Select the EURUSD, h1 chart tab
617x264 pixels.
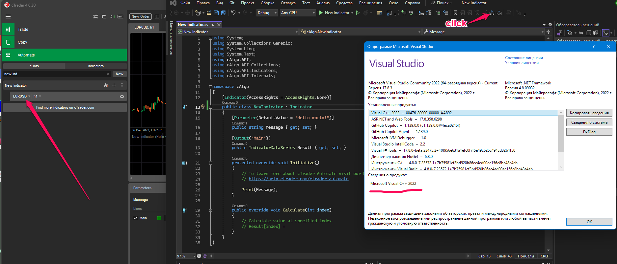[144, 27]
